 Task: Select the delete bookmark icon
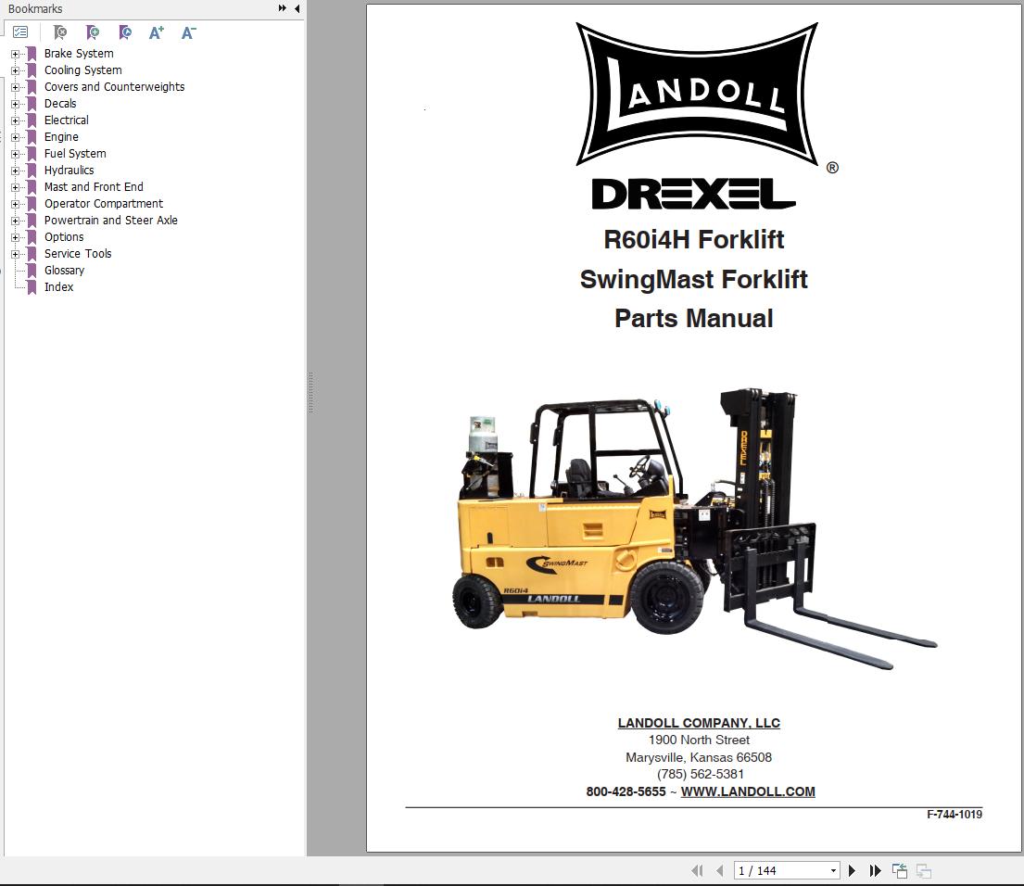(60, 32)
